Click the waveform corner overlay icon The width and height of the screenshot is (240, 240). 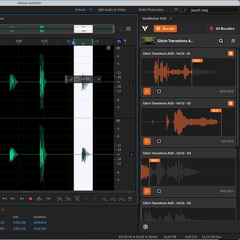[108, 48]
